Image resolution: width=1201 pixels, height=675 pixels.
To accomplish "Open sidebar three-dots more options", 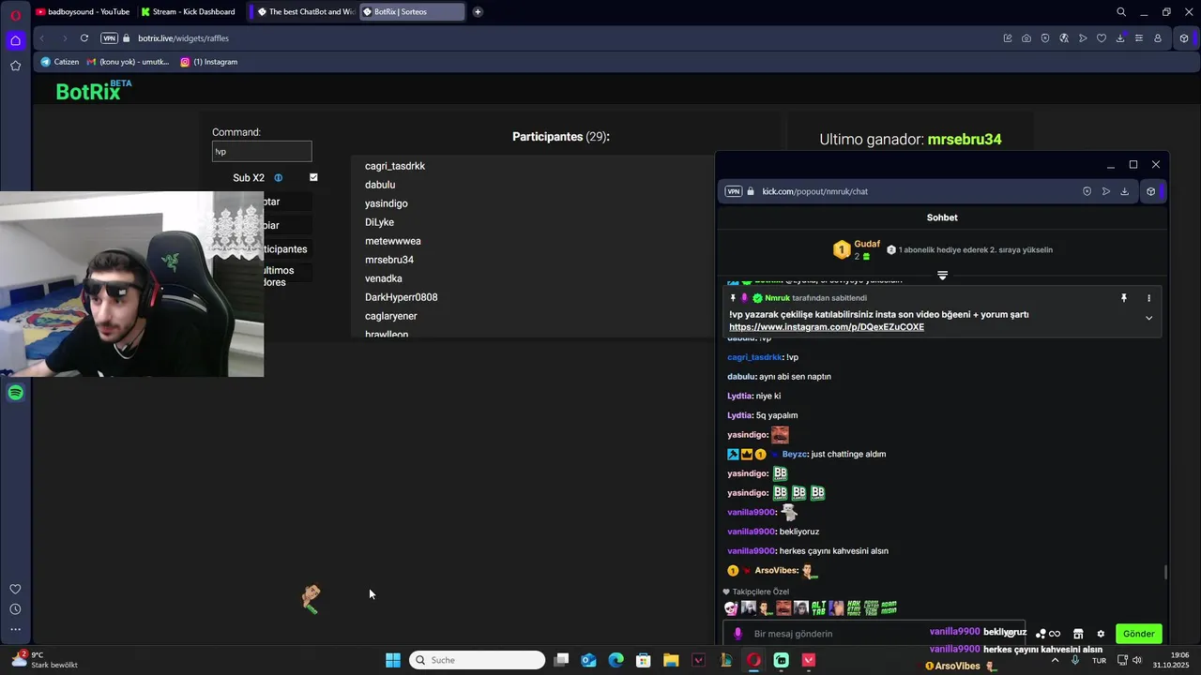I will pyautogui.click(x=15, y=629).
